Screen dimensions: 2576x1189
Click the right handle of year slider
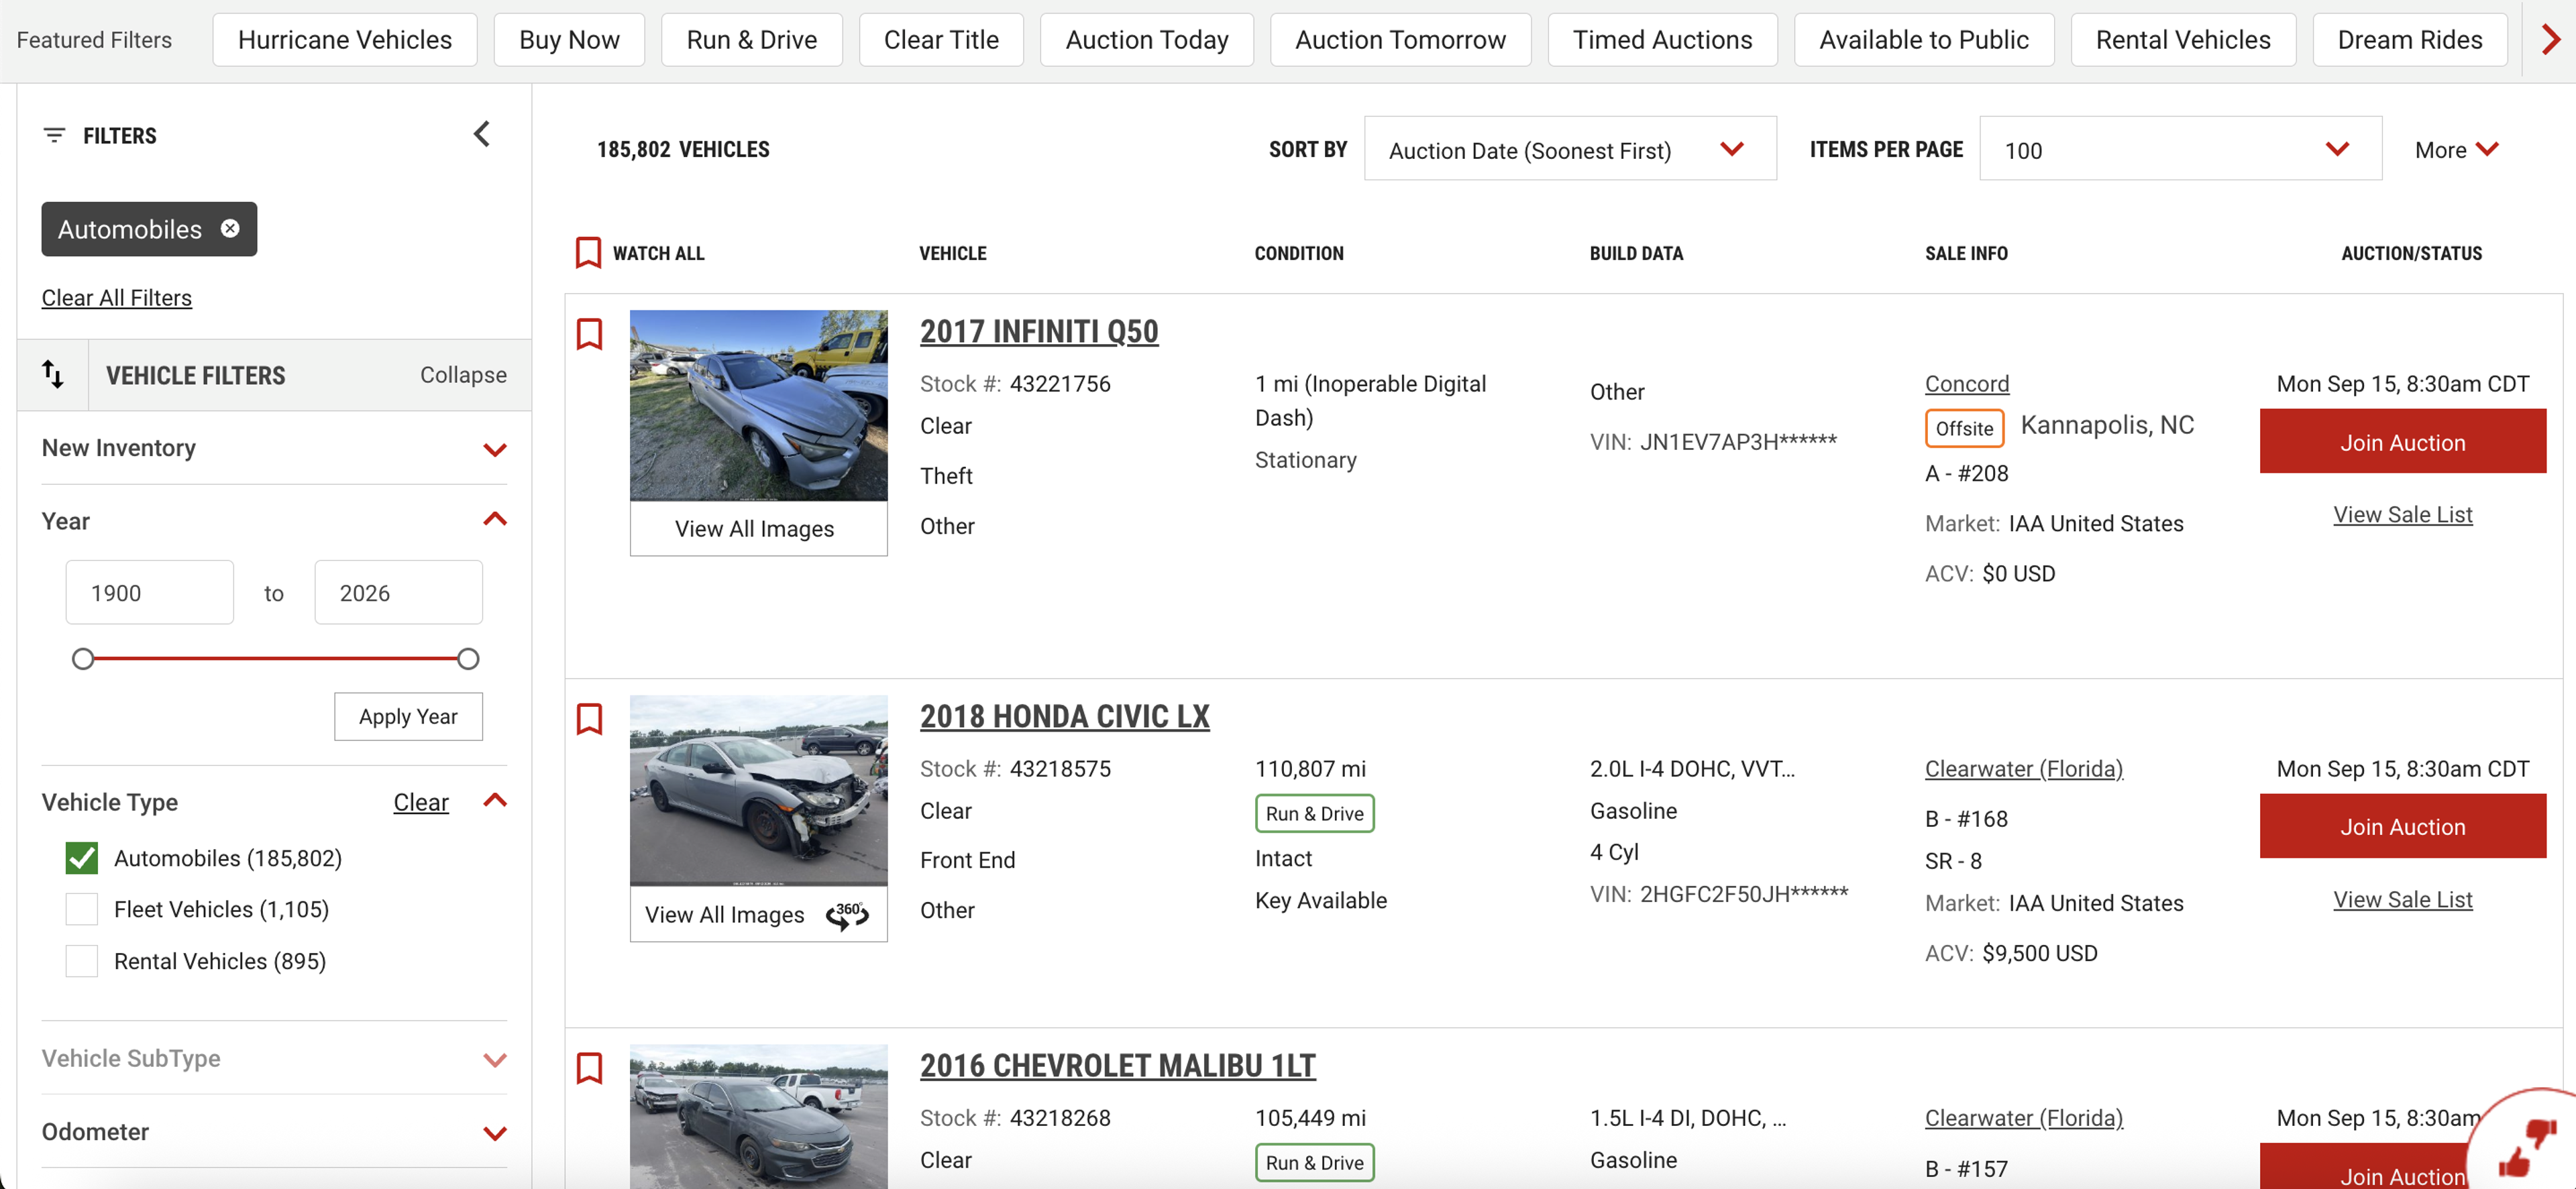[x=468, y=659]
